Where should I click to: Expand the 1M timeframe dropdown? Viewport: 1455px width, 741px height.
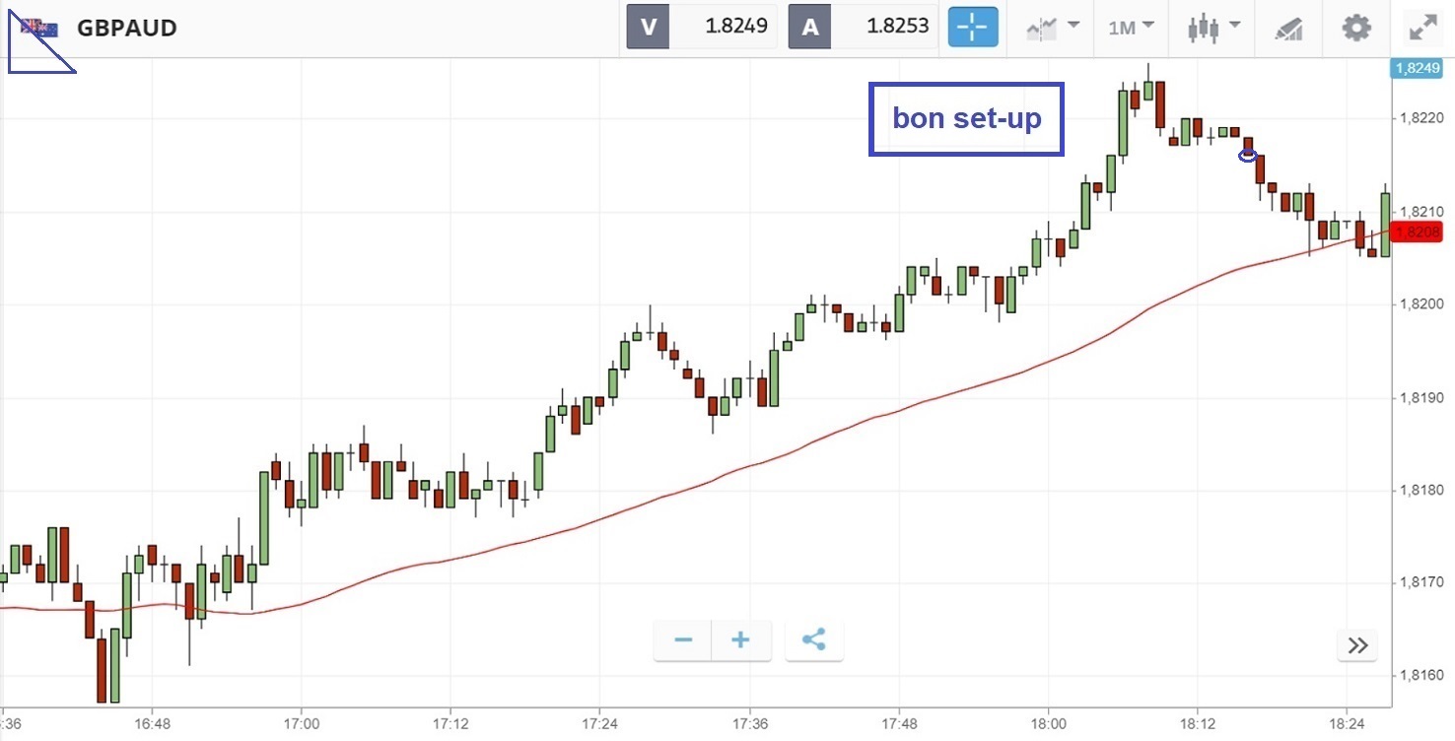(x=1130, y=28)
